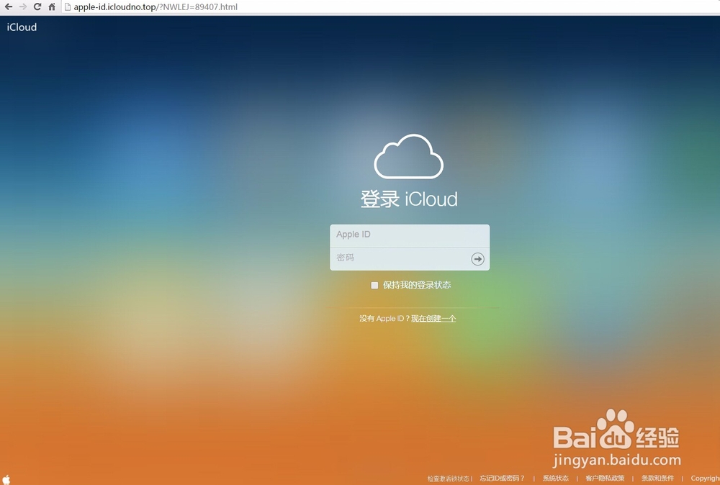
Task: Click the white cloud icon
Action: (x=409, y=156)
